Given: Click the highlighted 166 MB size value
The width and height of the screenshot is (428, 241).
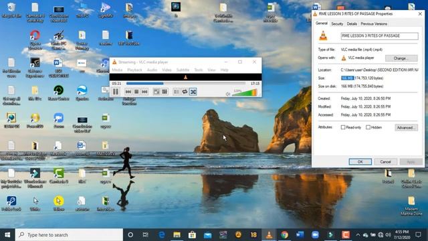Looking at the screenshot, I should pos(347,78).
